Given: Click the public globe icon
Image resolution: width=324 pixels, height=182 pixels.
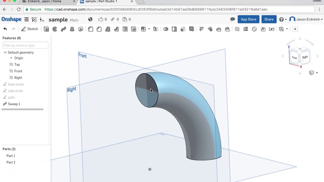Looking at the screenshot, I should [x=90, y=19].
